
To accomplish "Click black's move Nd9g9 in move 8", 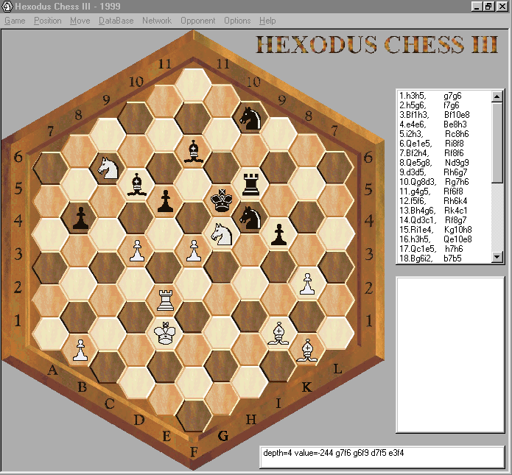I will pyautogui.click(x=457, y=163).
